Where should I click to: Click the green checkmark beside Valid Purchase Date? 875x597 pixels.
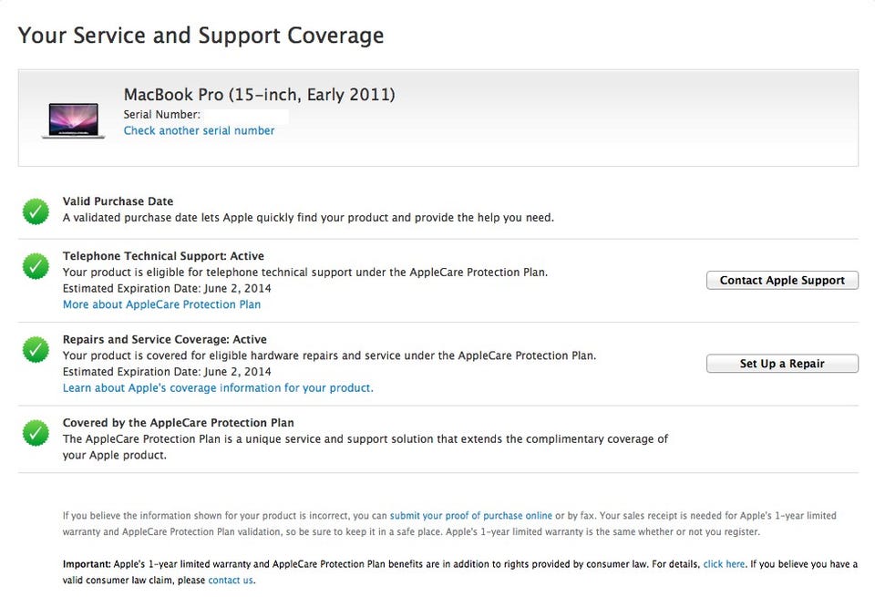36,211
